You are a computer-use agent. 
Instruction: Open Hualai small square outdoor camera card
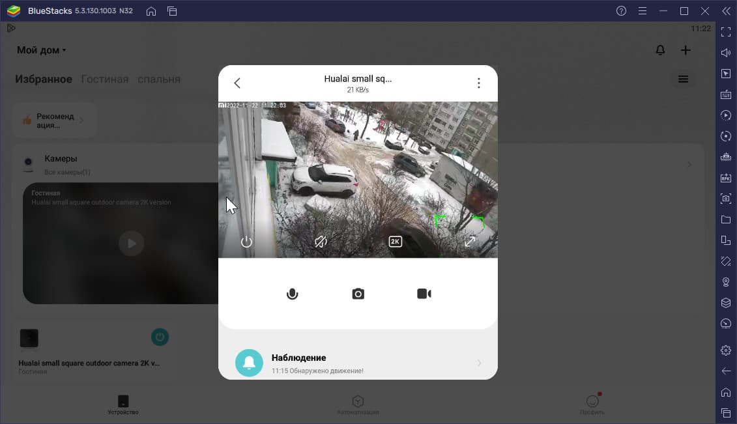pos(94,351)
